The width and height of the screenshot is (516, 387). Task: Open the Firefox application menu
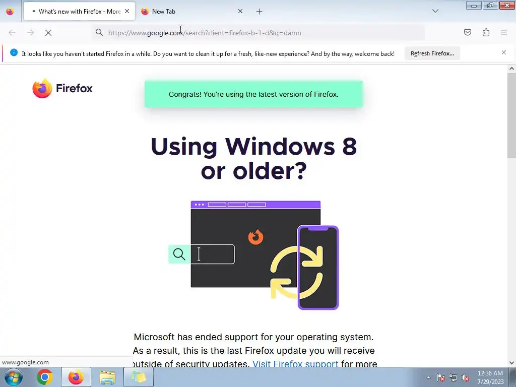pyautogui.click(x=504, y=32)
